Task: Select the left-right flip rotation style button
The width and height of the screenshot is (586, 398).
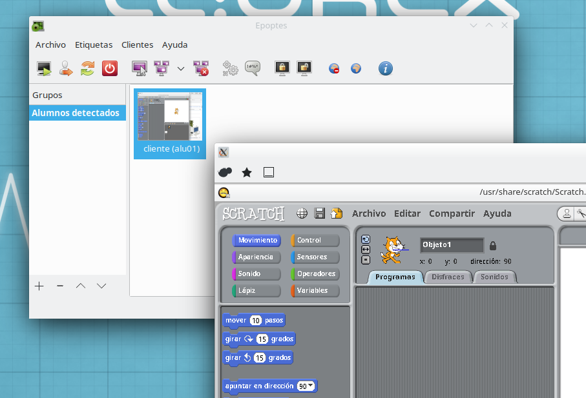Action: [366, 250]
